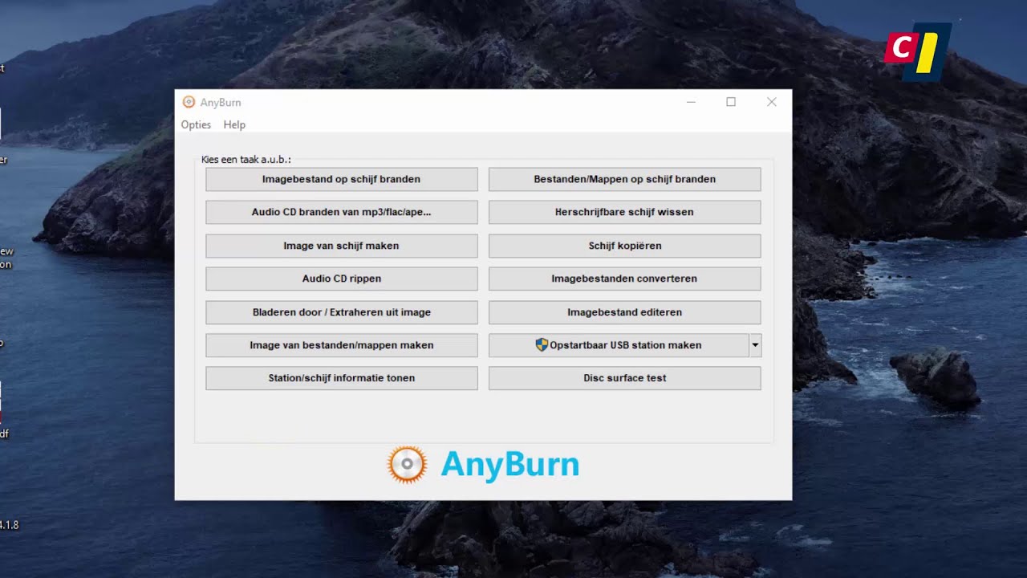
Task: Select Audio CD branden van mp3/flac/ape
Action: coord(342,212)
